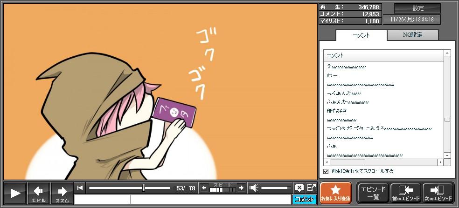Select the コメント tab
Screen dimensions: 459x208
tap(361, 35)
